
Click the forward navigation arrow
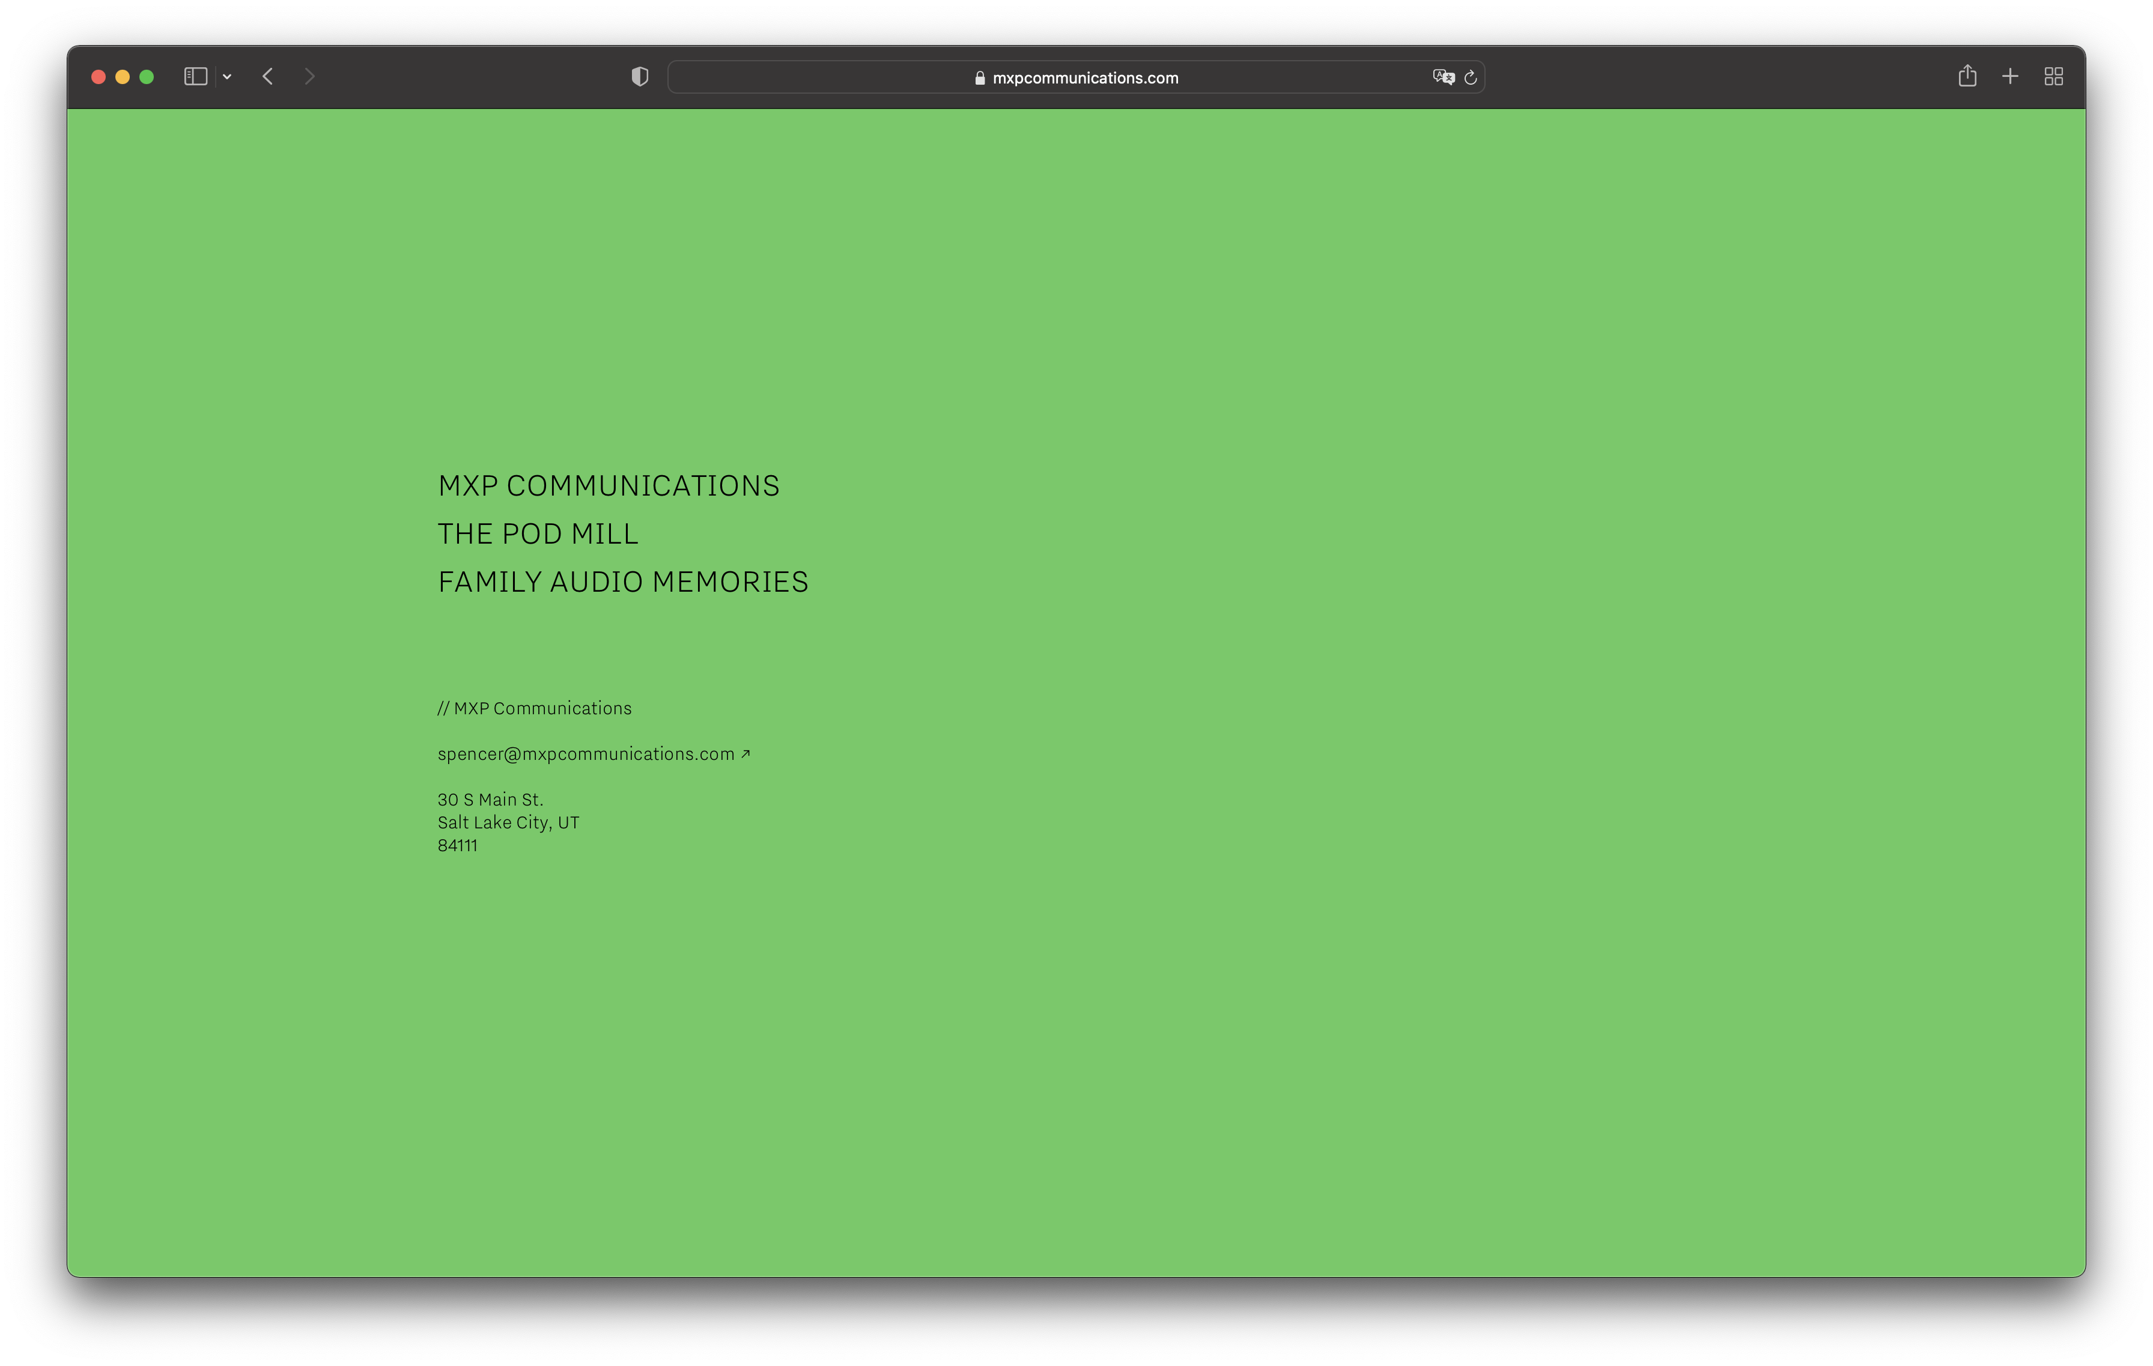[309, 77]
